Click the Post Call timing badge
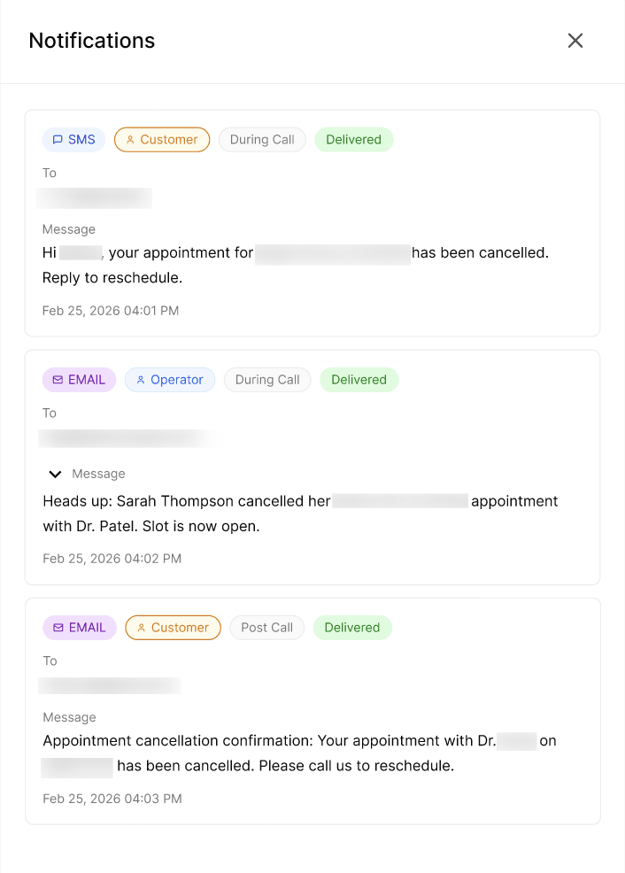Viewport: 625px width, 873px height. point(266,628)
